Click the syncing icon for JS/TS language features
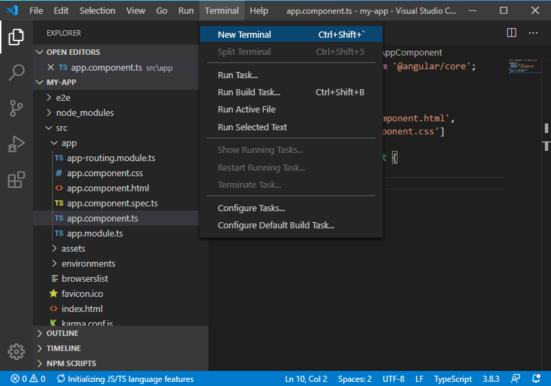This screenshot has width=551, height=386. coord(61,378)
